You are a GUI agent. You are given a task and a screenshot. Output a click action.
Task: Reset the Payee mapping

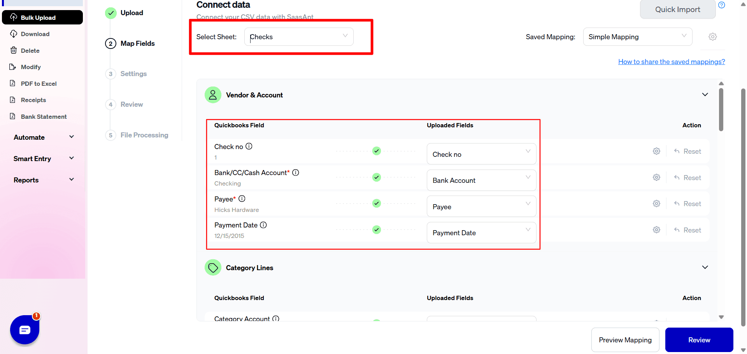[687, 204]
